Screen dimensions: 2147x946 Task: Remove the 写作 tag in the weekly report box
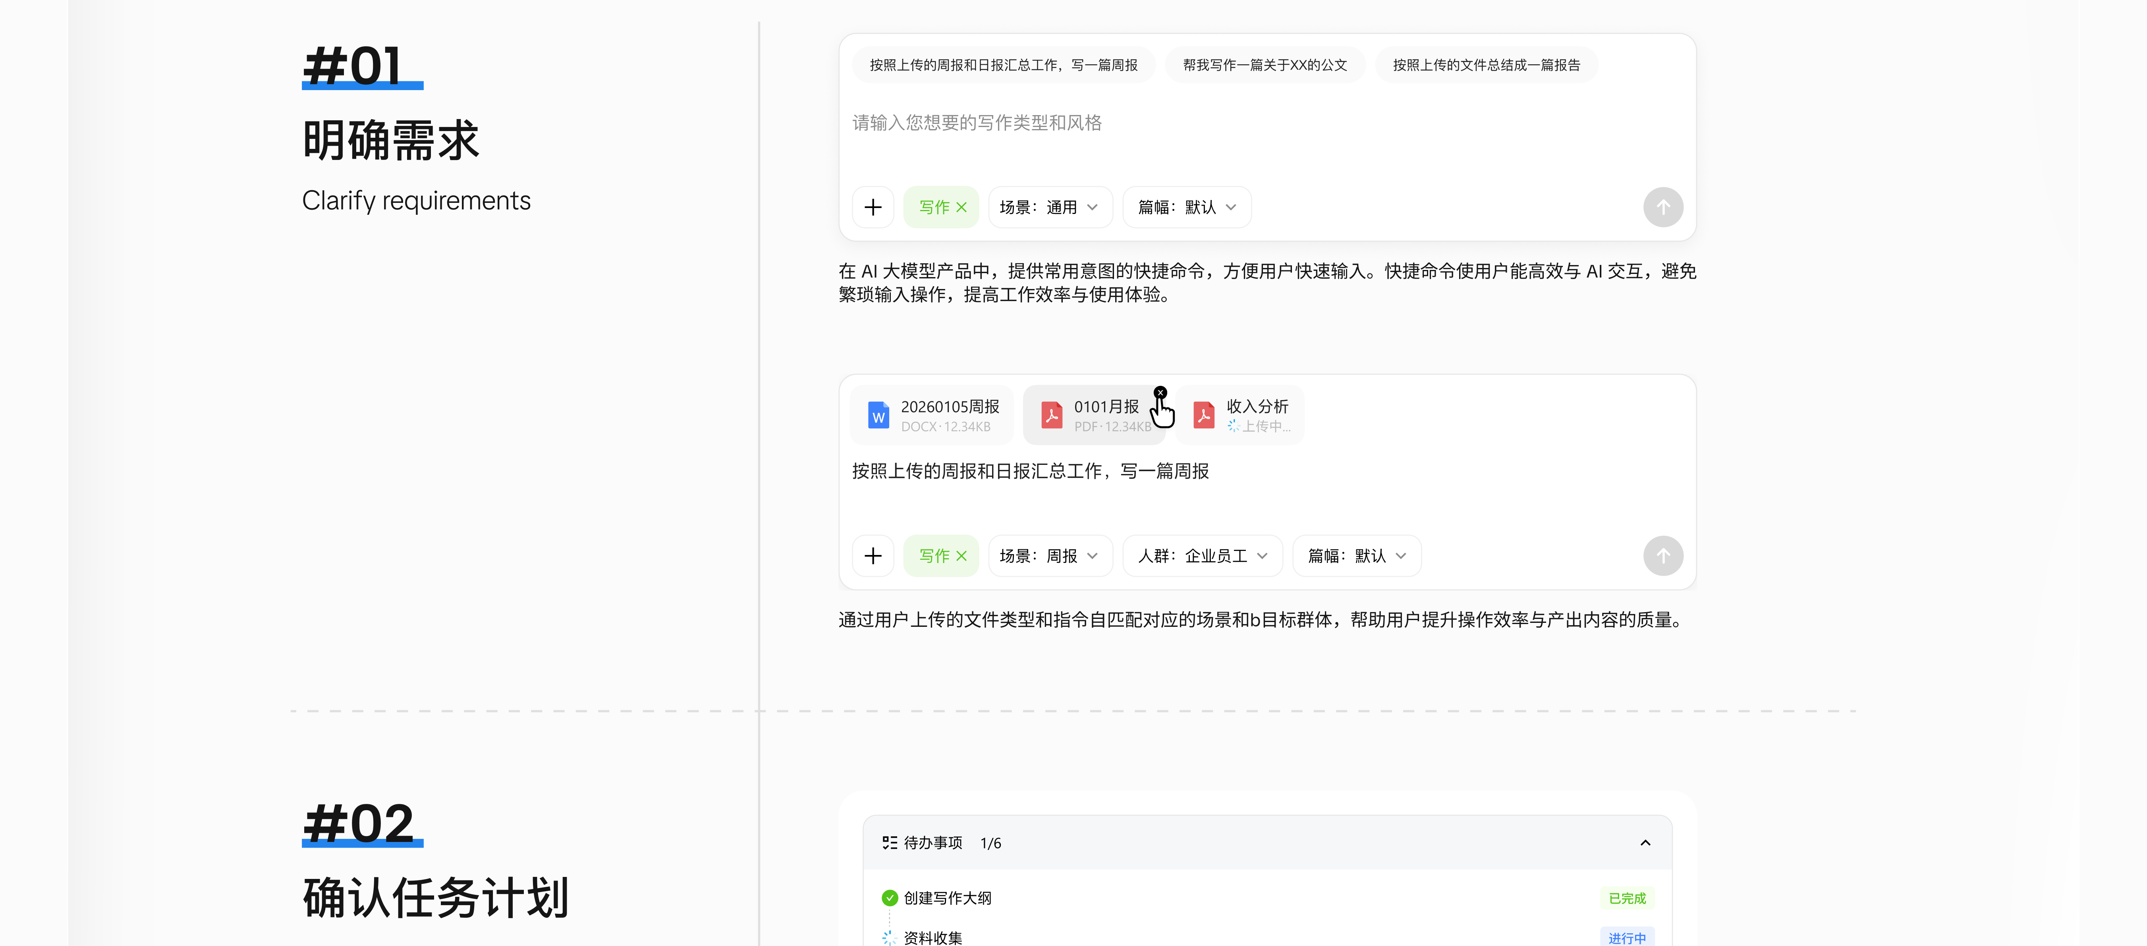click(961, 556)
